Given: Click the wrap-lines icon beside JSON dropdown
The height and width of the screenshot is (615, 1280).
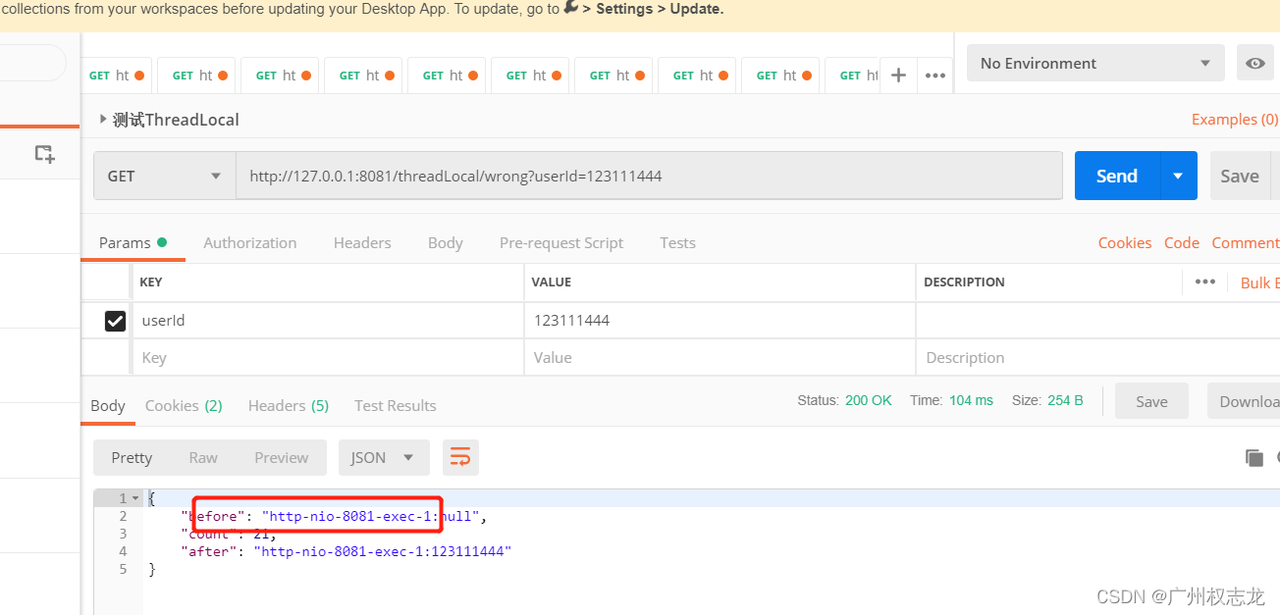Looking at the screenshot, I should (x=460, y=457).
